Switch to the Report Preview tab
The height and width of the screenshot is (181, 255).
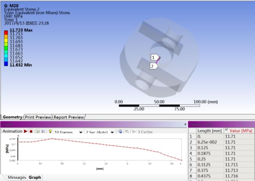[x=69, y=117]
